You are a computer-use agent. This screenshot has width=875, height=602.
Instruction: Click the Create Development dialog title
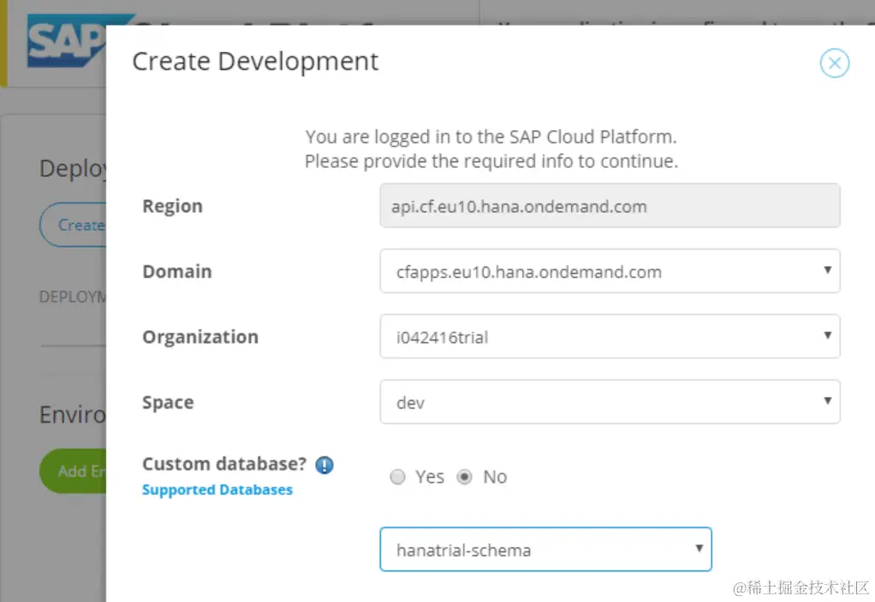point(255,62)
